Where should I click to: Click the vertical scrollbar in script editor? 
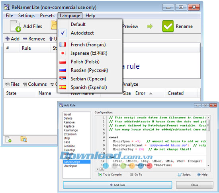pyautogui.click(x=208, y=141)
